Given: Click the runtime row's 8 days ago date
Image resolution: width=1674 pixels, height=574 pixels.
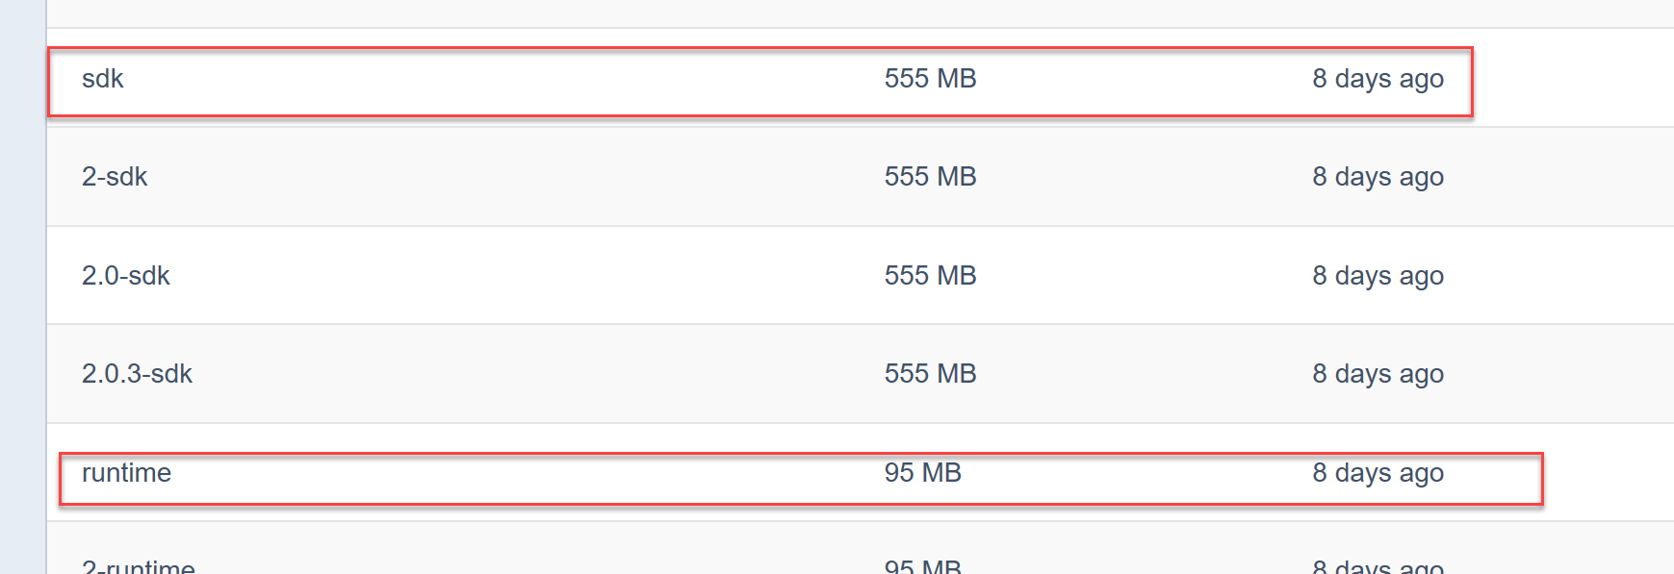Looking at the screenshot, I should click(1378, 473).
